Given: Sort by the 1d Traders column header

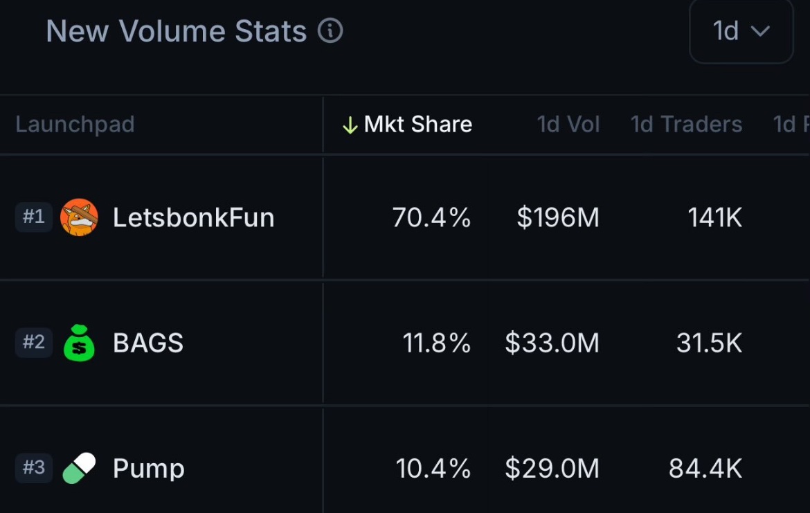Looking at the screenshot, I should (686, 124).
